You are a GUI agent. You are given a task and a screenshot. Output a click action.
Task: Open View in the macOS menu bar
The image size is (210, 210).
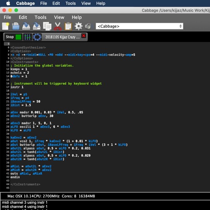[86, 3]
